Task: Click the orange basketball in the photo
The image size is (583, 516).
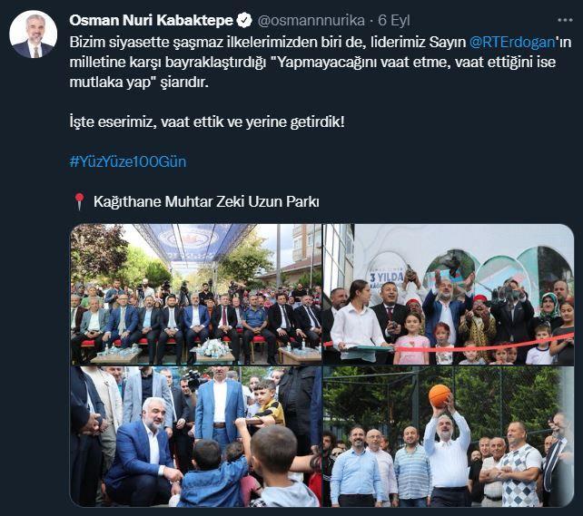Action: click(440, 395)
